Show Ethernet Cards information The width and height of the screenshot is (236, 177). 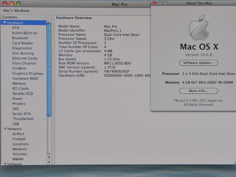pos(25,58)
